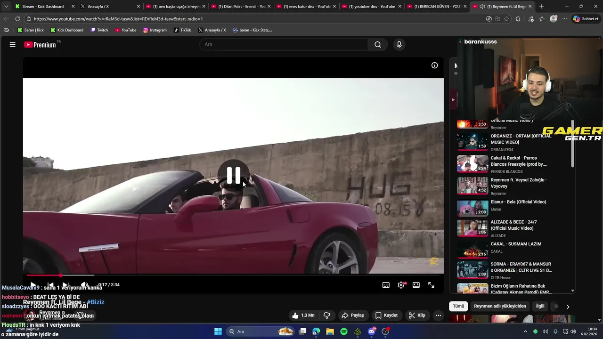Click the URL address bar

click(x=254, y=19)
